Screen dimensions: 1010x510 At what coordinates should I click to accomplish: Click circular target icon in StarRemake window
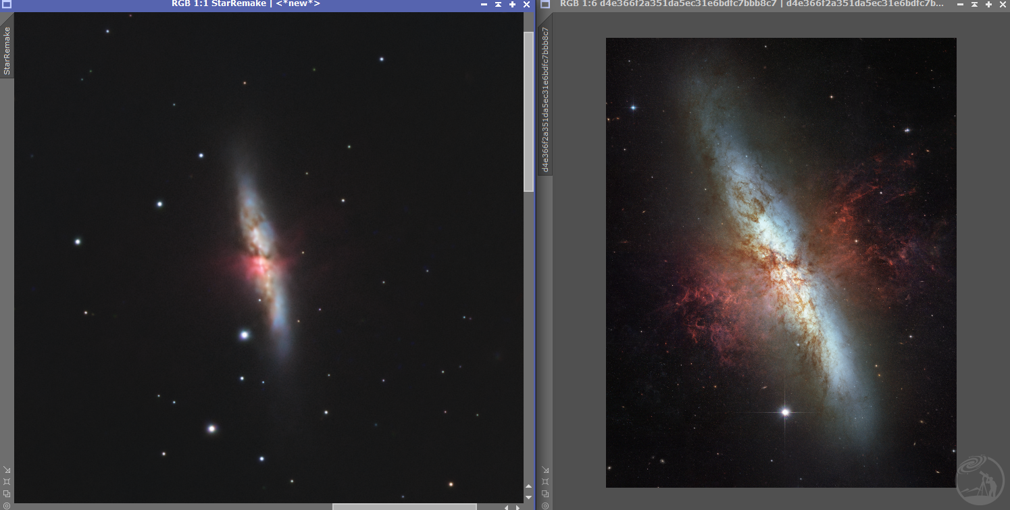click(7, 505)
